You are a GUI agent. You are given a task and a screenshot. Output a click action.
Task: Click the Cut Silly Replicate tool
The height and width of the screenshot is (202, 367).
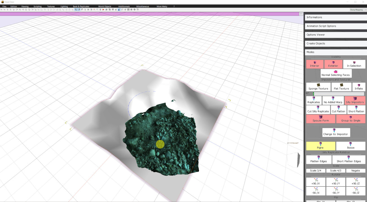(x=318, y=110)
